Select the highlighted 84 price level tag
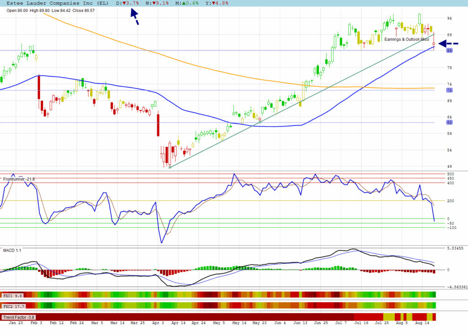This screenshot has width=468, height=336. tap(450, 50)
